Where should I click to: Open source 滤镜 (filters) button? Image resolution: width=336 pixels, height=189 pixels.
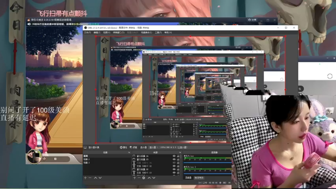point(133,147)
